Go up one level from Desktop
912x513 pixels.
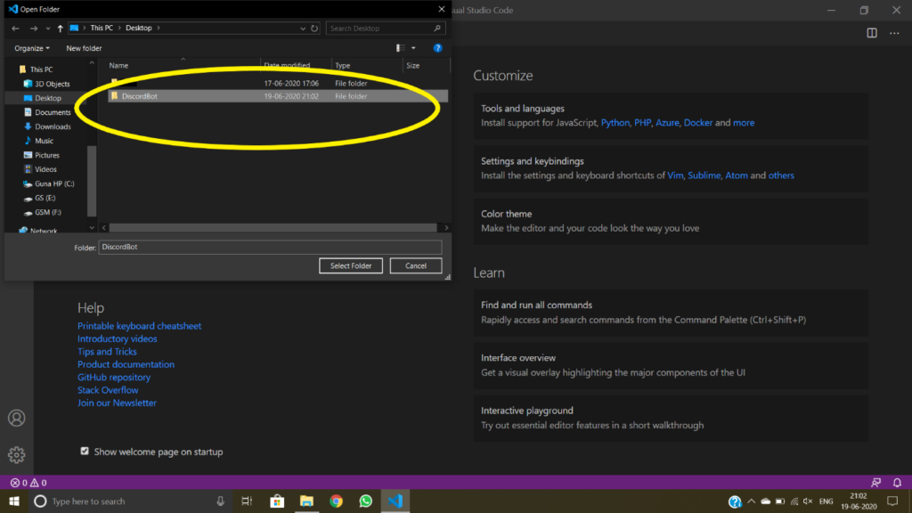60,28
